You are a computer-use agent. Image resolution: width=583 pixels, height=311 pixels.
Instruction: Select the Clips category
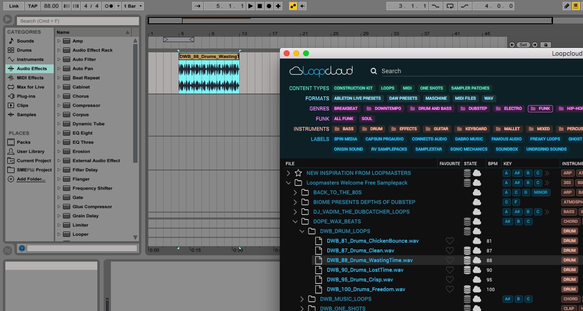[23, 106]
